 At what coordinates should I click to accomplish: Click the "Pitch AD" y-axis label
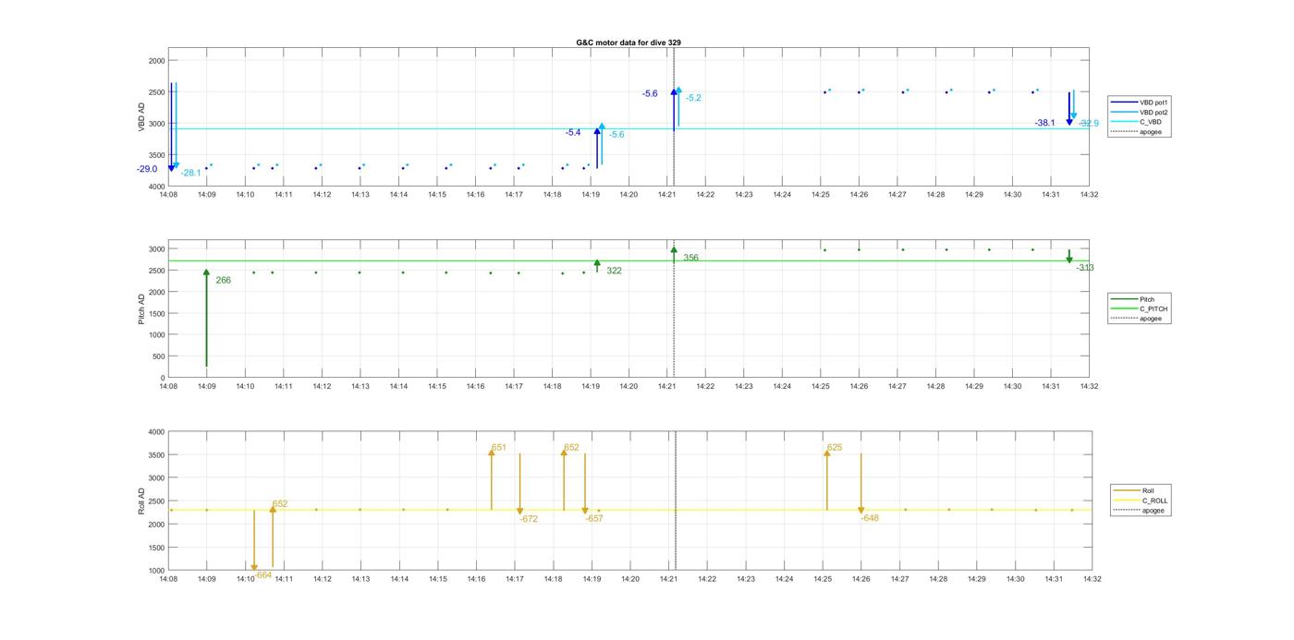click(142, 309)
